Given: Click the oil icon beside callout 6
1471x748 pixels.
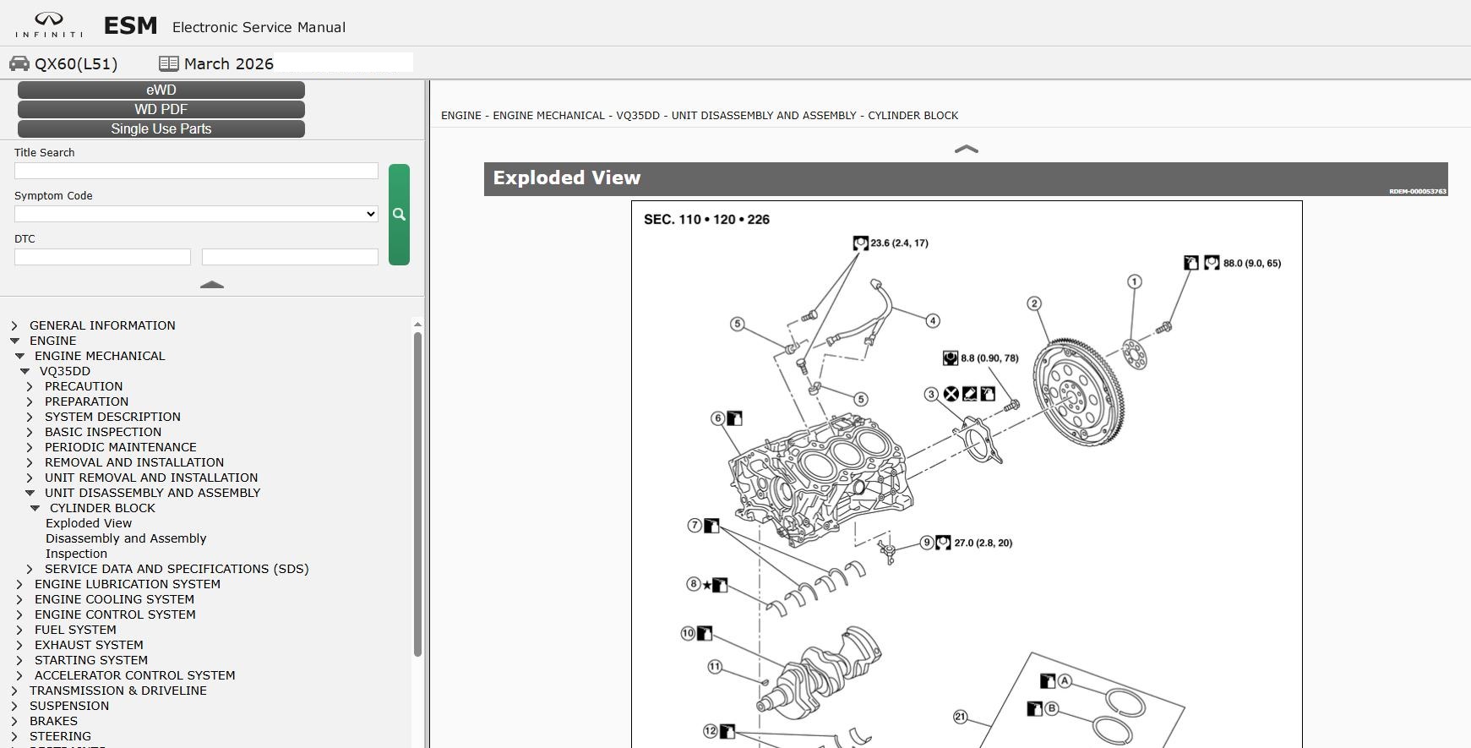Looking at the screenshot, I should (734, 418).
